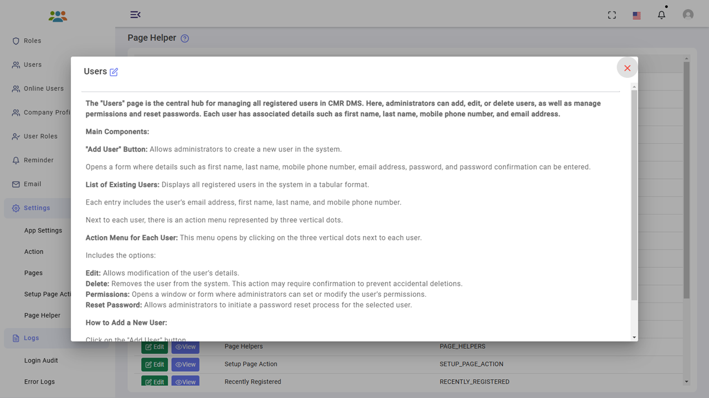
Task: Collapse the Settings section in sidebar
Action: pyautogui.click(x=37, y=208)
